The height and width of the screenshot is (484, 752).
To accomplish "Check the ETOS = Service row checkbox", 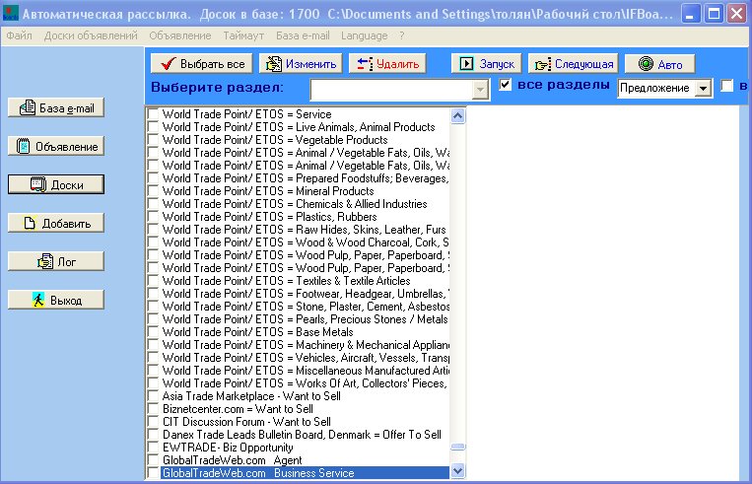I will 153,114.
